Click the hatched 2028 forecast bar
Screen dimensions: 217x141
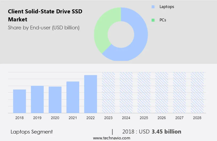(x=197, y=92)
